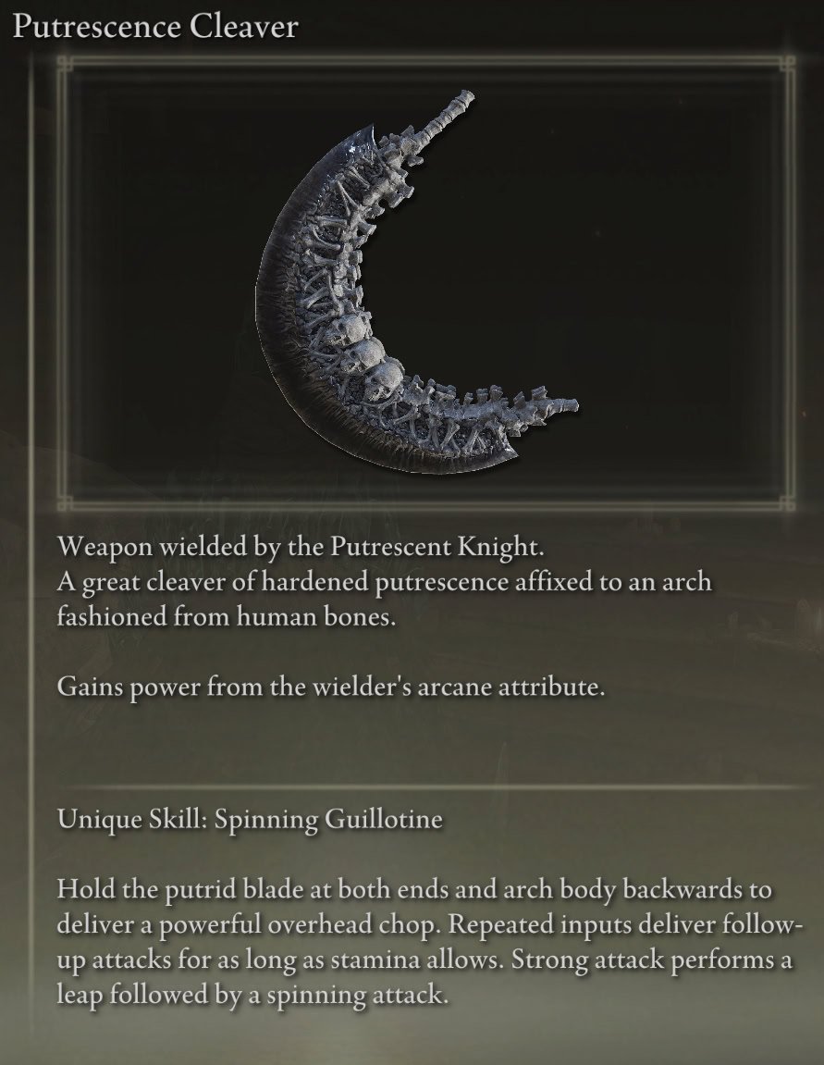Click the 'Hold the putrid blade' description line
The width and height of the screenshot is (824, 1065).
point(414,889)
